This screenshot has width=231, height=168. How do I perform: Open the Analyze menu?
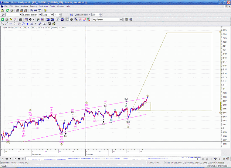25,6
